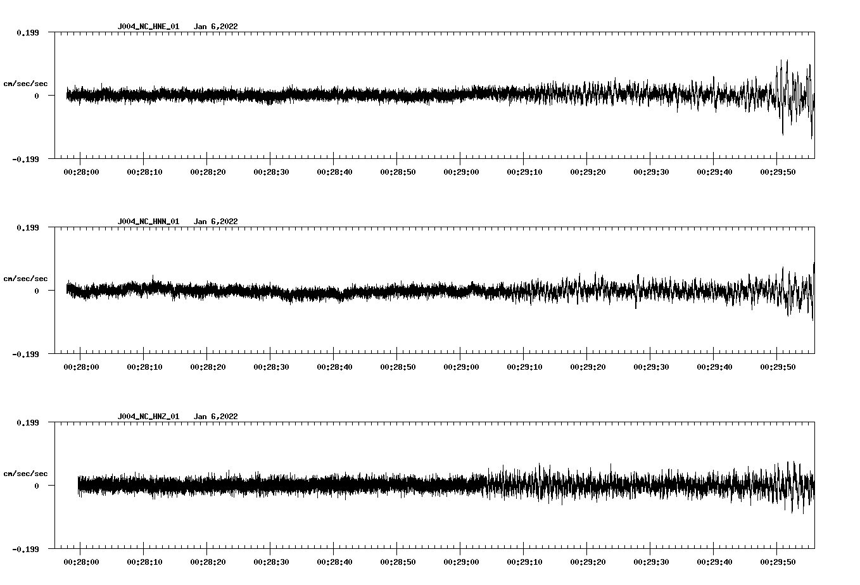
Task: Click the 0.199 upper limit on HNZ axis
Action: [27, 422]
